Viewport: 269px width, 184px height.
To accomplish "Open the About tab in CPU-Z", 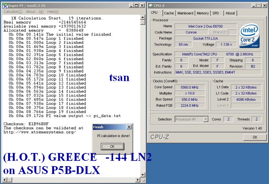I will 230,13.
